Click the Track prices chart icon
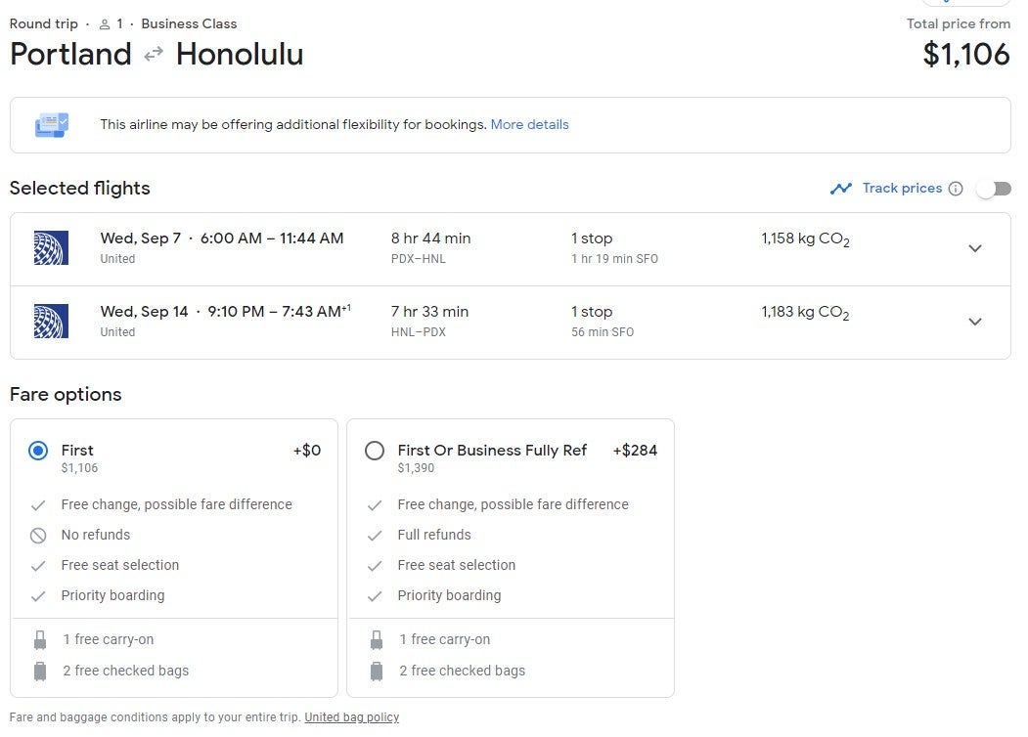1028x737 pixels. [840, 189]
